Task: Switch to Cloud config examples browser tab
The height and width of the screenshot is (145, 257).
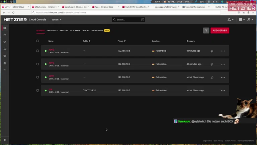Action: pyautogui.click(x=196, y=7)
